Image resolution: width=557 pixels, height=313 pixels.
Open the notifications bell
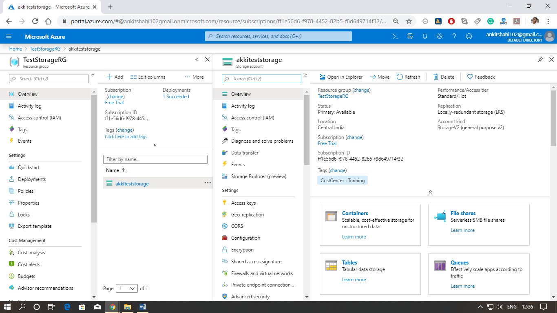coord(424,36)
